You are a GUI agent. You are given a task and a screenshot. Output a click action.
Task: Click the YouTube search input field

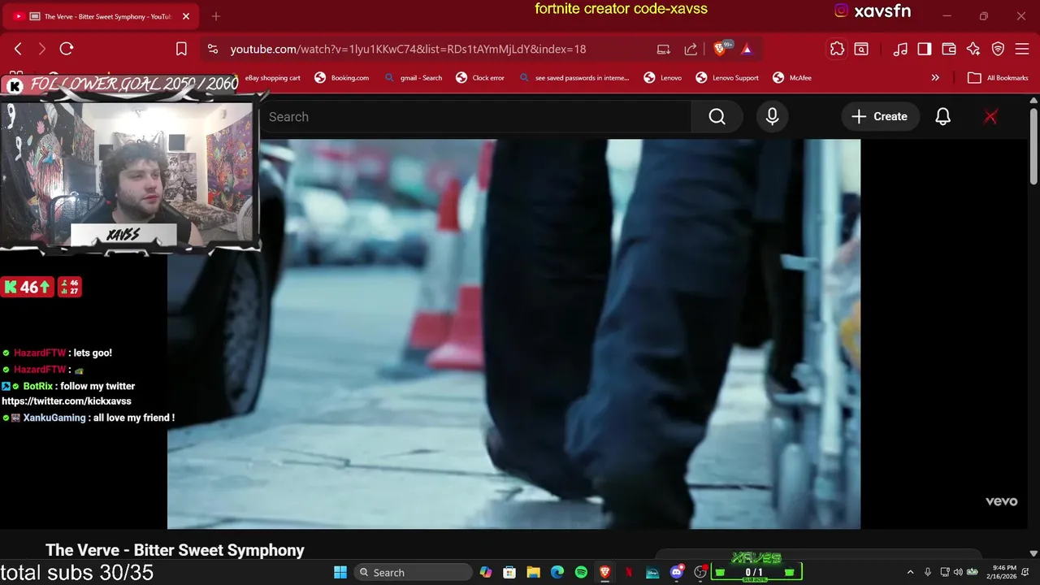click(475, 117)
